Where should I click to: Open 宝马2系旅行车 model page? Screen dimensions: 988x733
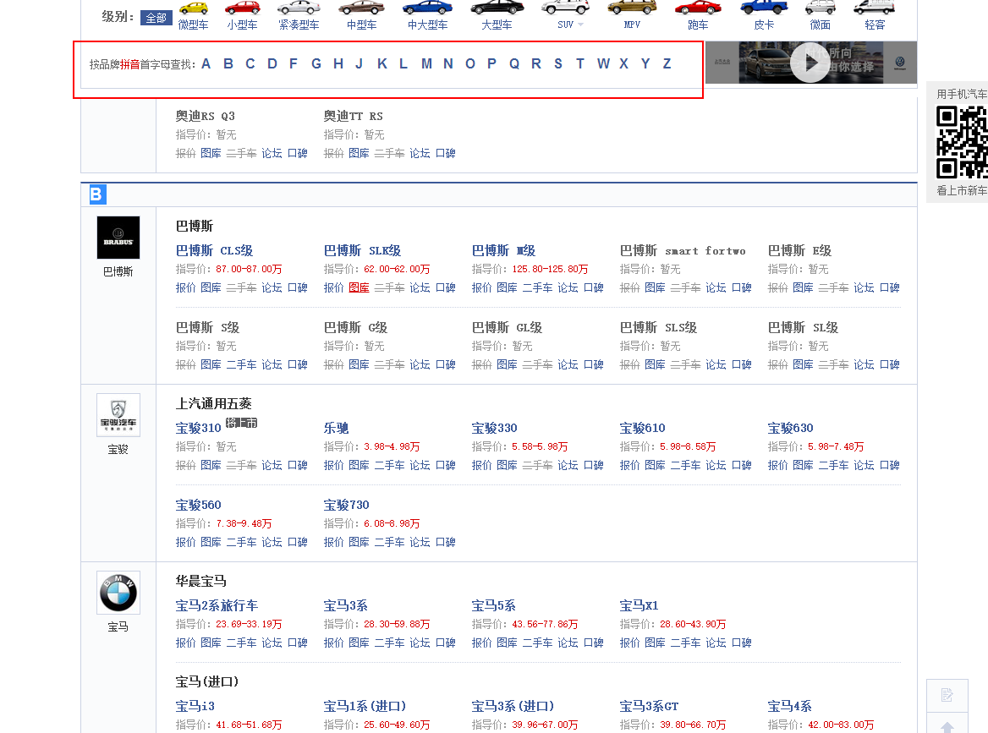[x=217, y=606]
